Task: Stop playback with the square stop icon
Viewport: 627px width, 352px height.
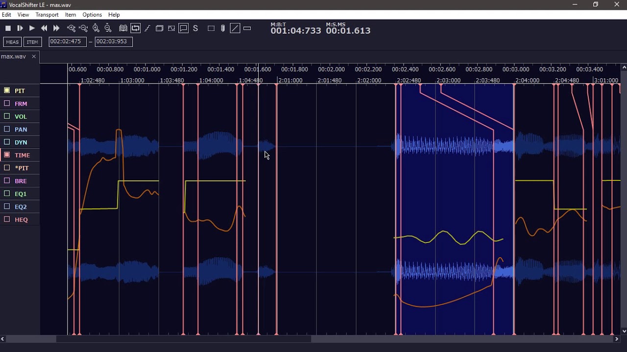Action: (x=8, y=28)
